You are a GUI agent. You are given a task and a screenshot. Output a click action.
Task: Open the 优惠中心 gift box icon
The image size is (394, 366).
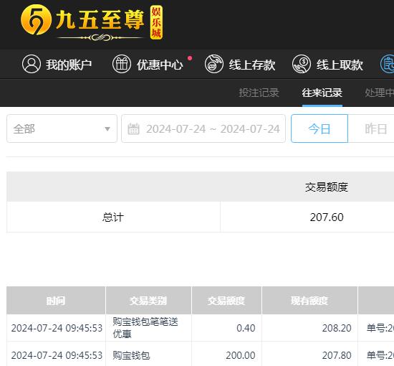tap(122, 64)
